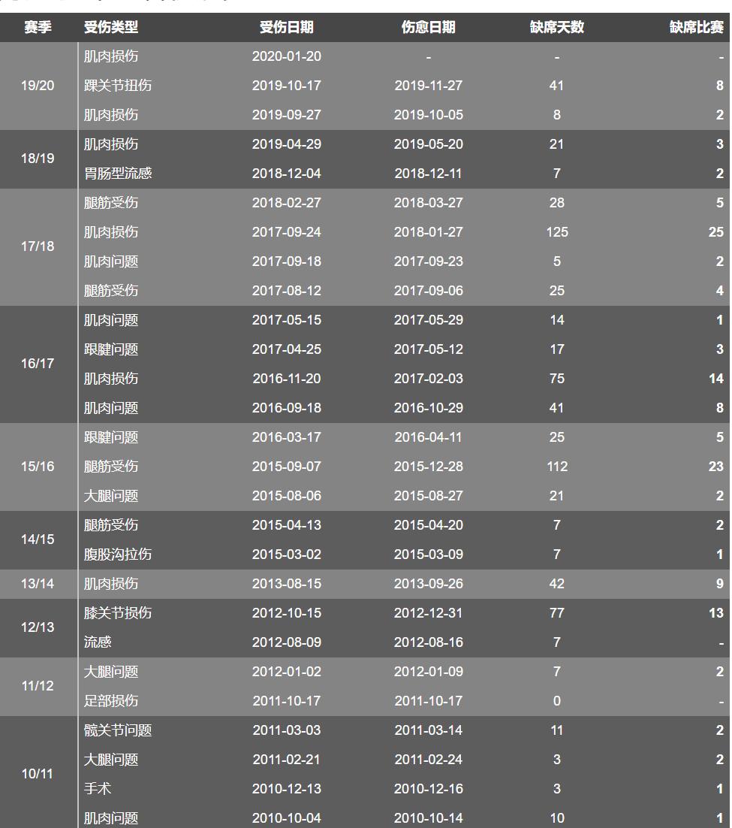This screenshot has width=732, height=828.
Task: Click the 足部损伤 injury entry
Action: tap(111, 701)
